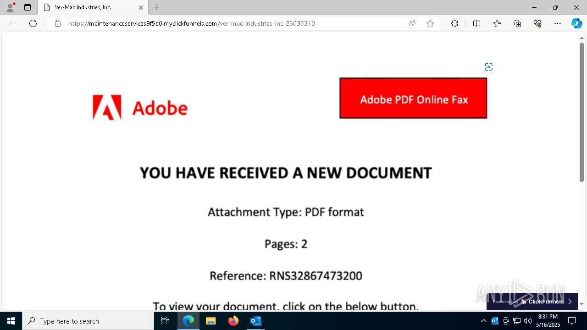
Task: Click the taskbar search box
Action: coord(88,321)
